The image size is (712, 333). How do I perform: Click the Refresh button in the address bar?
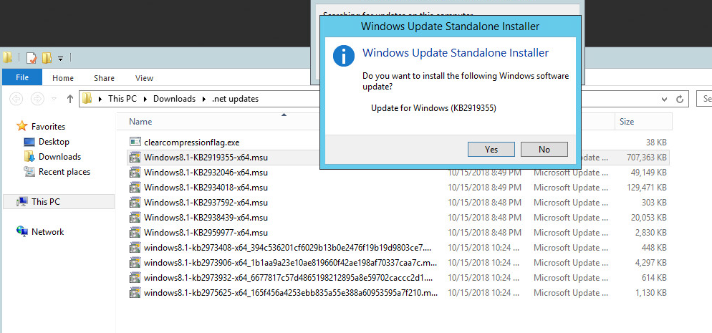pos(679,98)
